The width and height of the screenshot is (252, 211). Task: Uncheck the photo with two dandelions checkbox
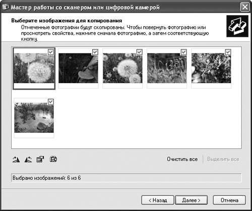(139, 52)
